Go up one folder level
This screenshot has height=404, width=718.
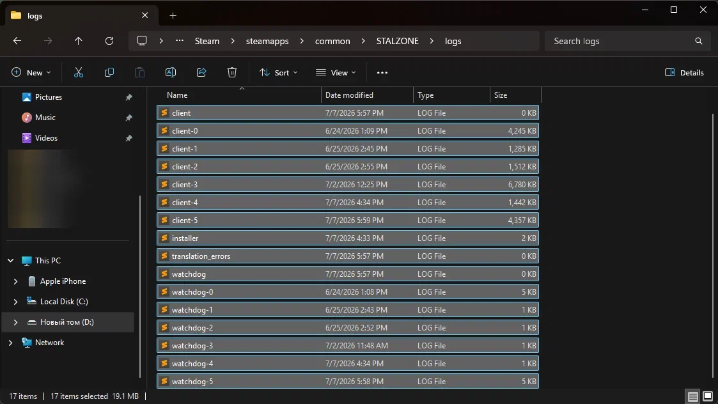(x=78, y=41)
